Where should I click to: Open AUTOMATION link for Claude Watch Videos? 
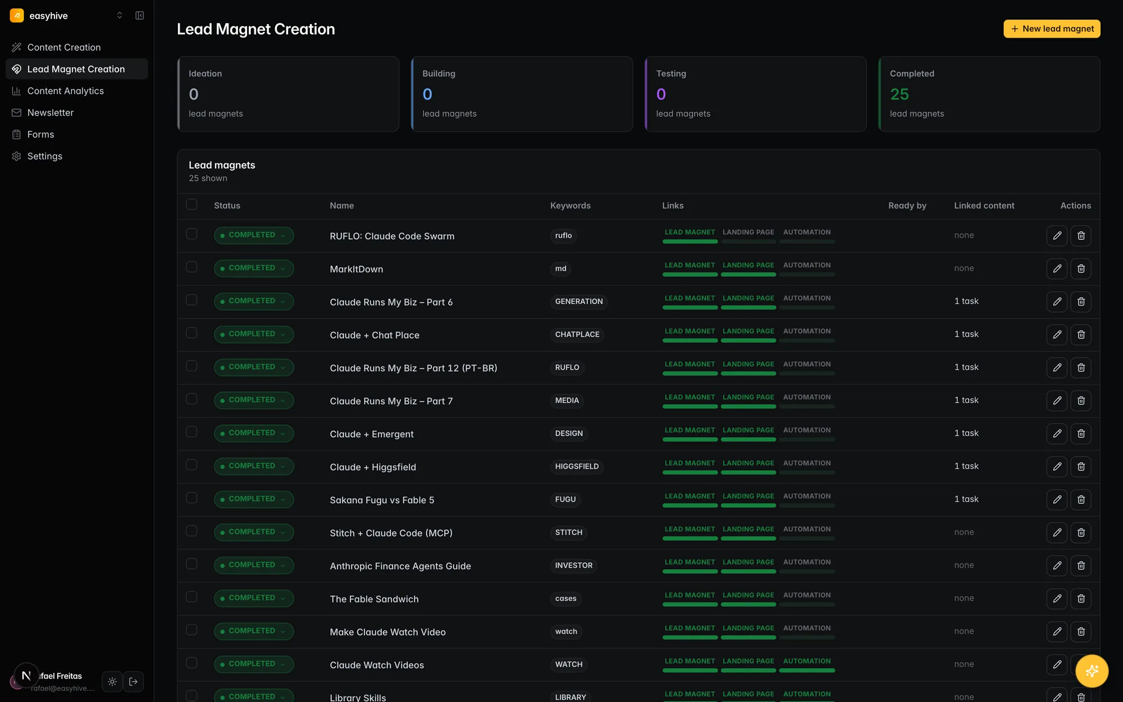[x=807, y=664]
